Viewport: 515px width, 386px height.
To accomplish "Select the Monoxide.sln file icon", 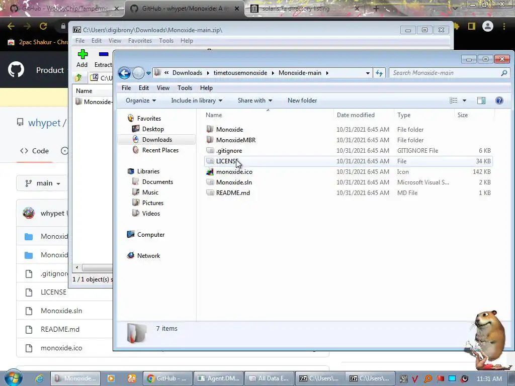I will tap(210, 182).
